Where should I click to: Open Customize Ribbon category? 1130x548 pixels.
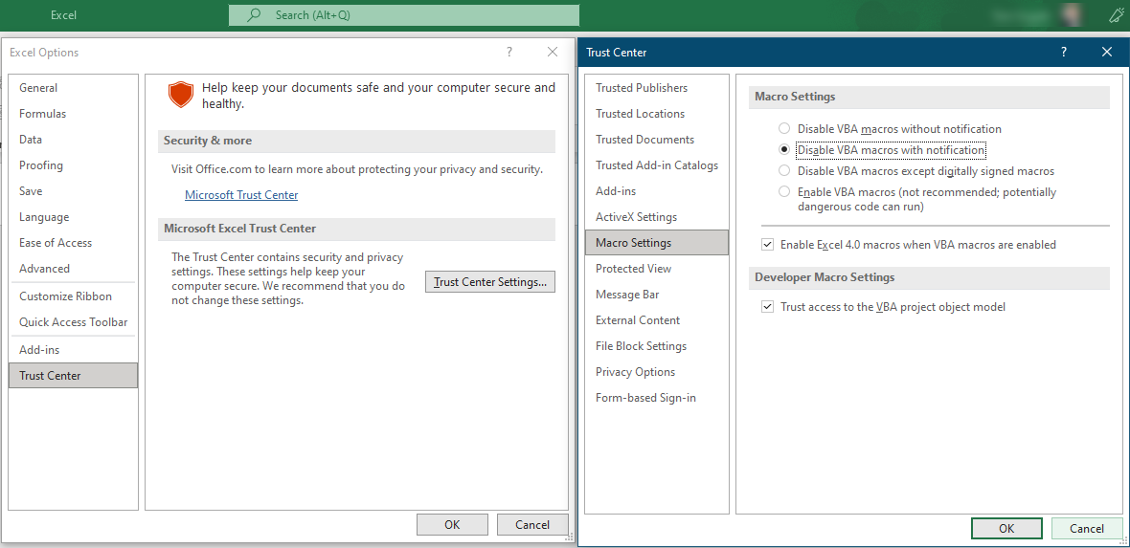click(x=73, y=296)
